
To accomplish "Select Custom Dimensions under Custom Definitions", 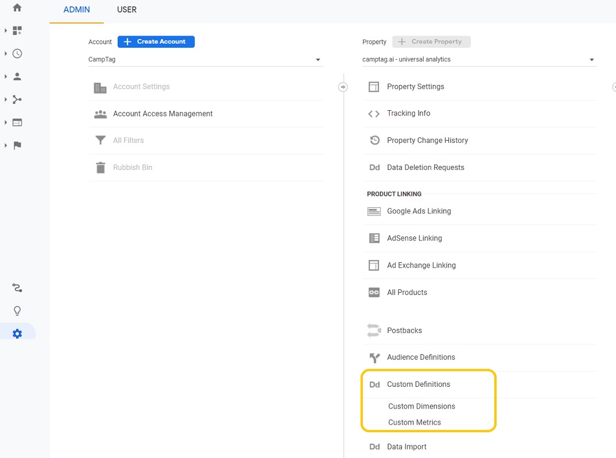I will [x=422, y=406].
